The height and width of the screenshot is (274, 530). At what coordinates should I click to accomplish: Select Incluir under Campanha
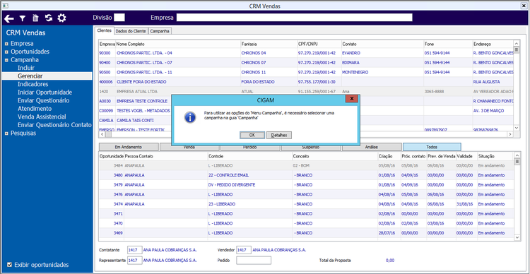[26, 68]
